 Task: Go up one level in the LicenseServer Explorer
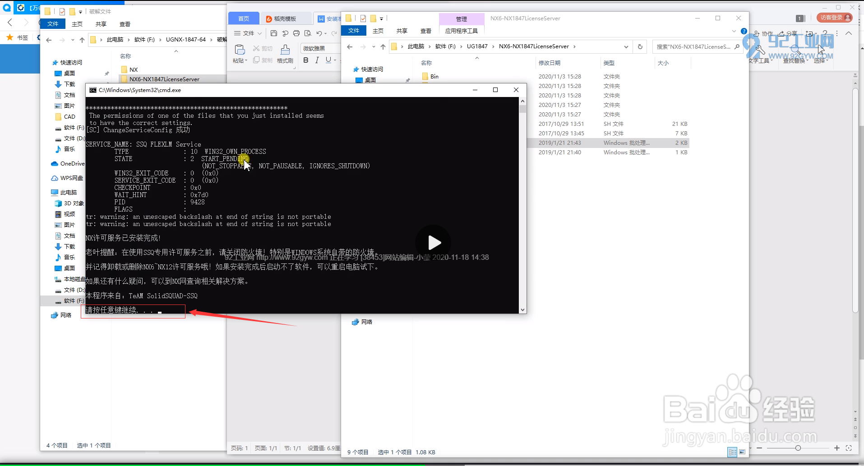click(383, 46)
